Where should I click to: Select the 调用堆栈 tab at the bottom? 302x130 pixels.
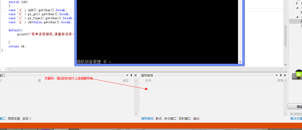click(147, 119)
